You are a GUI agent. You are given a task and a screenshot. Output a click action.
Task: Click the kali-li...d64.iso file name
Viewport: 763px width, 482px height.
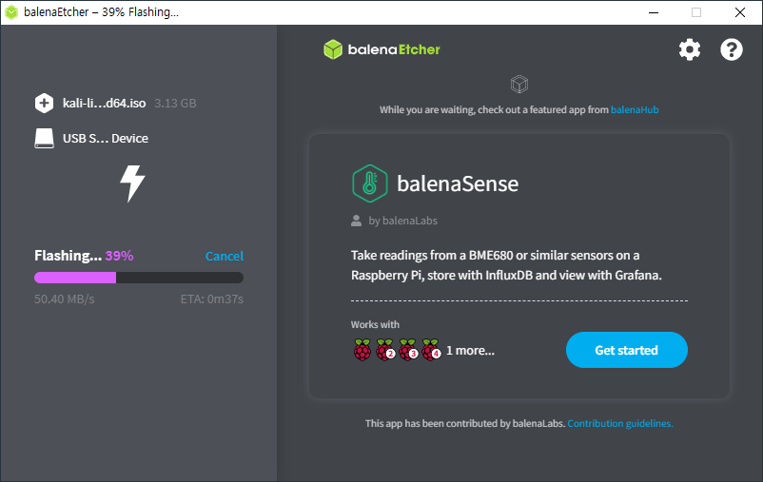(104, 103)
